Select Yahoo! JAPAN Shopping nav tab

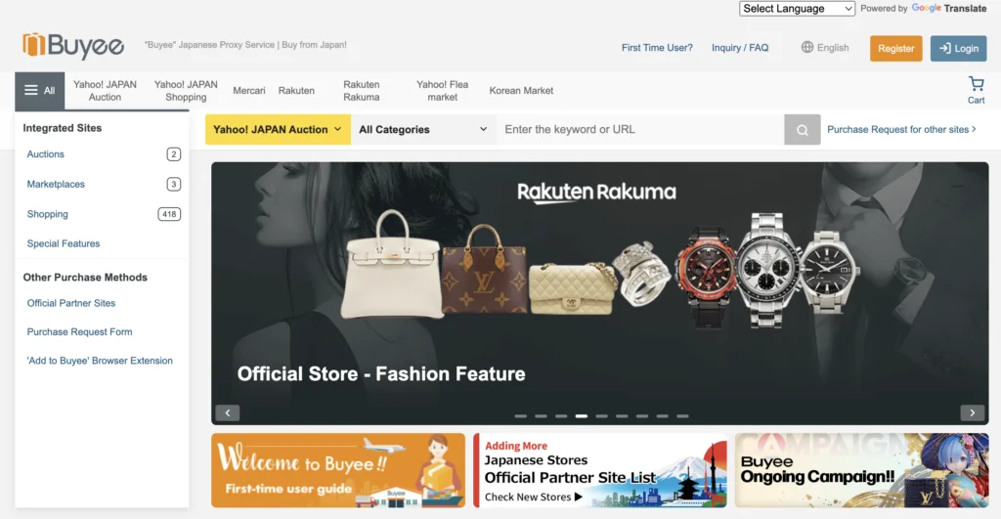[x=186, y=91]
